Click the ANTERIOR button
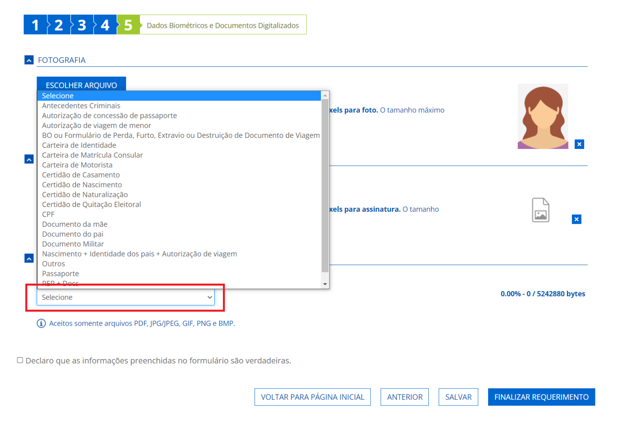Viewport: 618px width, 429px height. (405, 397)
